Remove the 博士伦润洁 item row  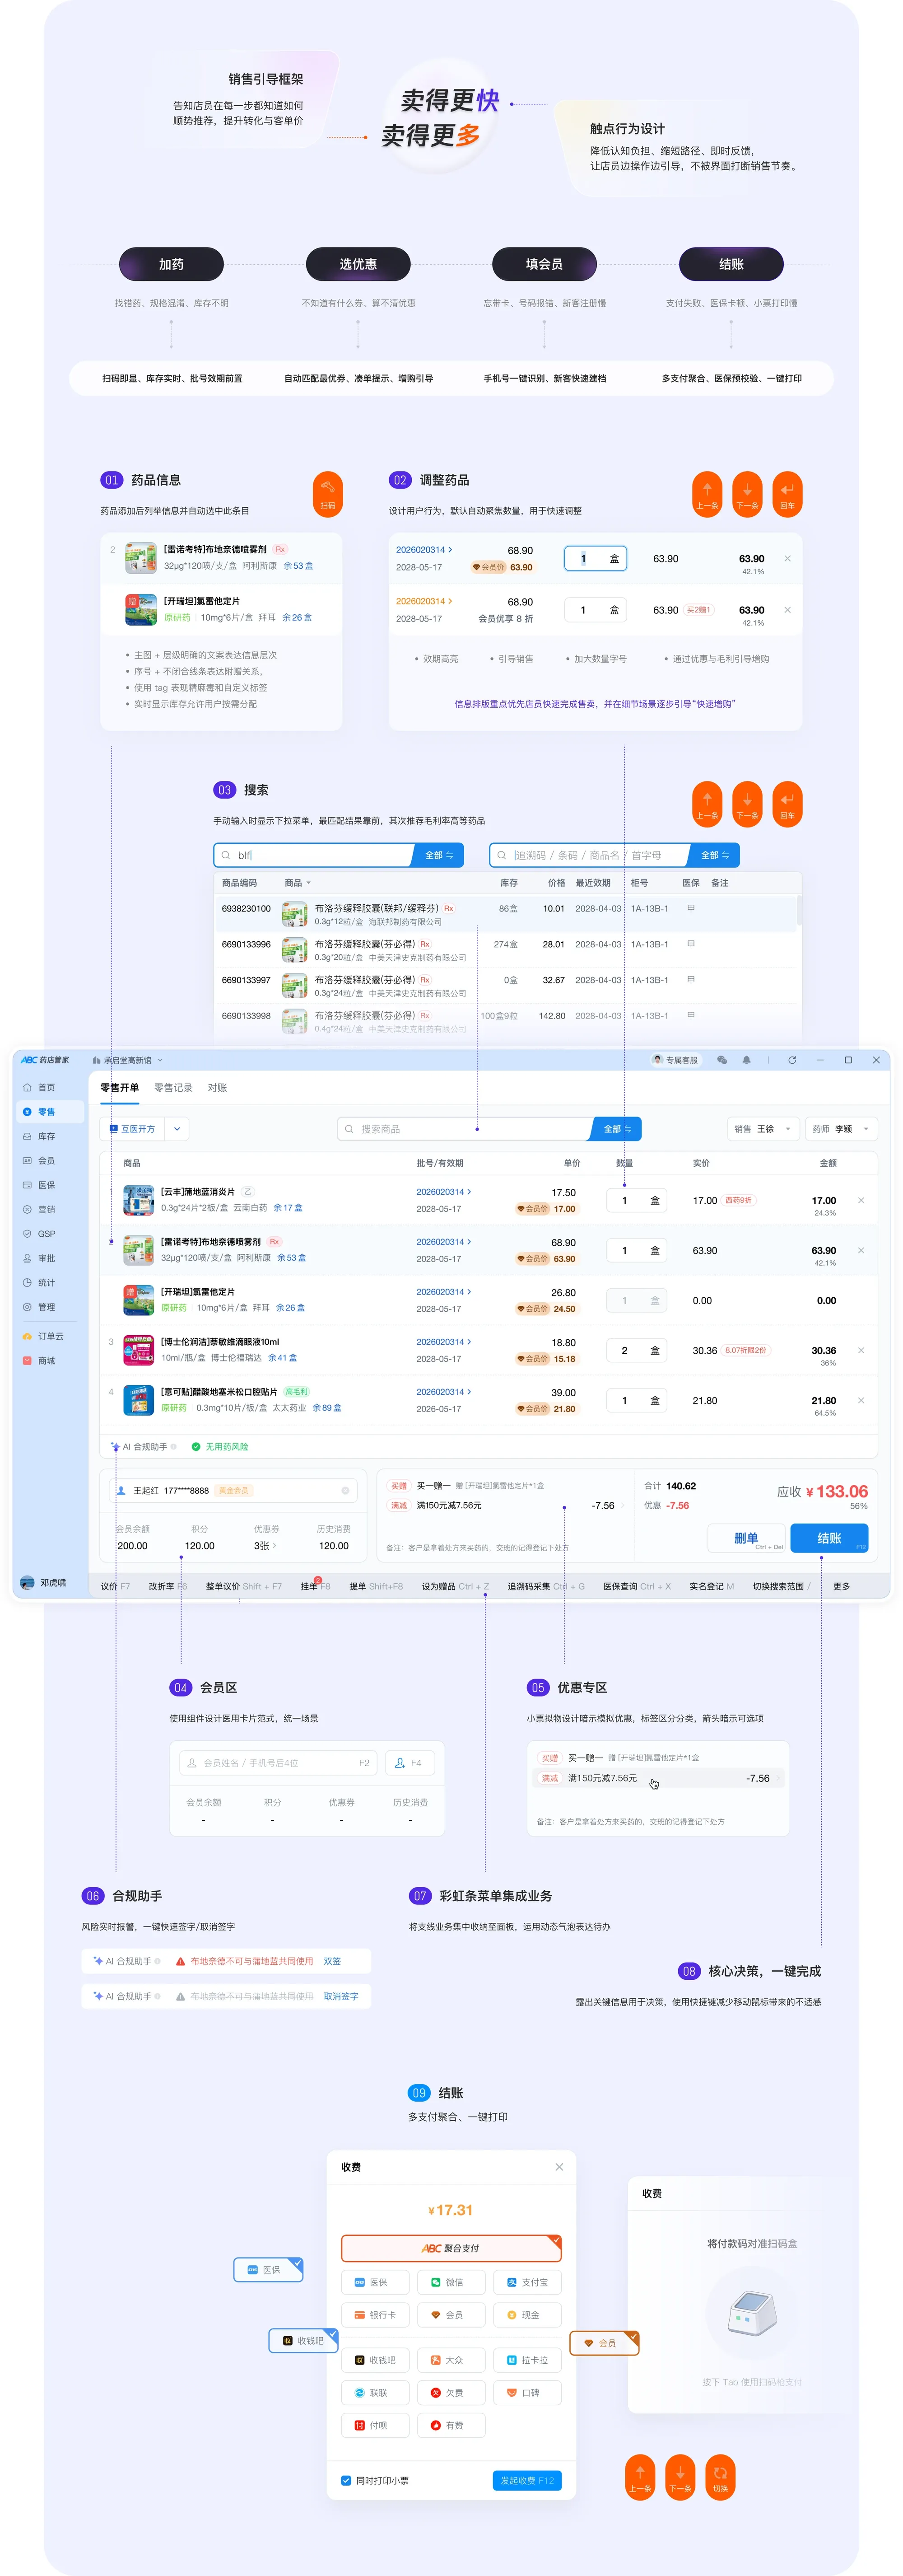(861, 1350)
